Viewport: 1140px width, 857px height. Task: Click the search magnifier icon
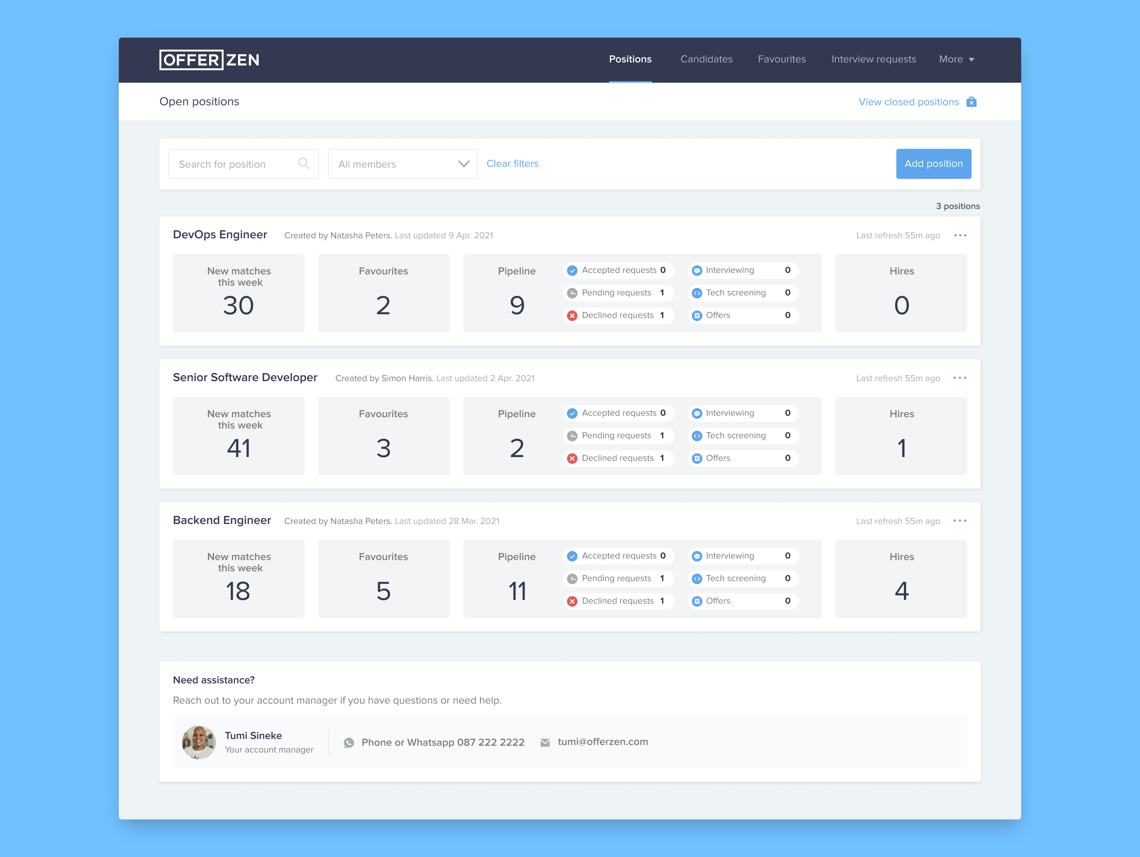pos(303,164)
